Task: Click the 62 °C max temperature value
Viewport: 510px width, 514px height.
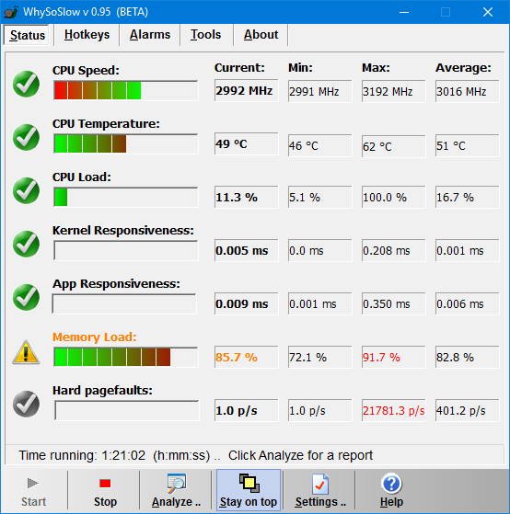Action: click(393, 146)
